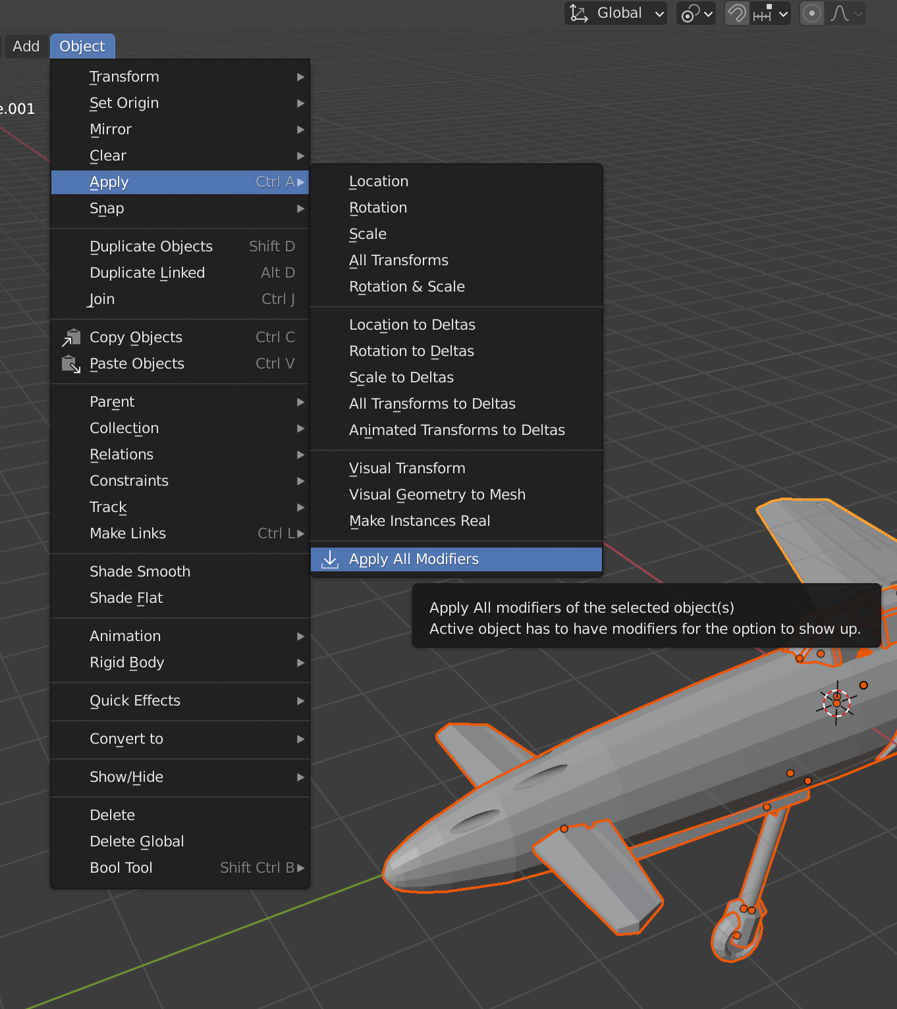Expand the Clear submenu
This screenshot has width=897, height=1009.
click(180, 156)
